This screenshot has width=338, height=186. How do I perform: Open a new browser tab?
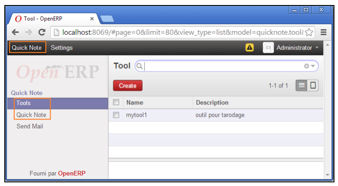(107, 19)
